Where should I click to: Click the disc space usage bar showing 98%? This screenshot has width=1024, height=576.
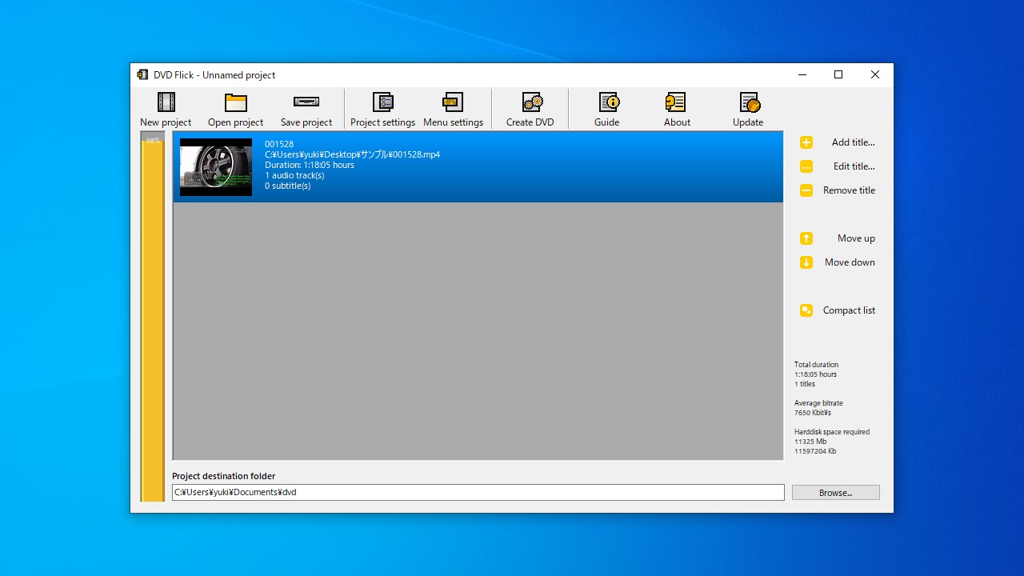(153, 317)
